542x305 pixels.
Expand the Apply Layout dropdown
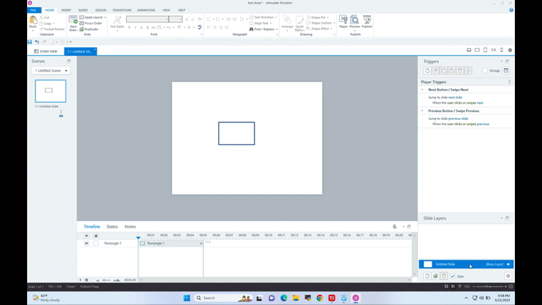pos(104,17)
